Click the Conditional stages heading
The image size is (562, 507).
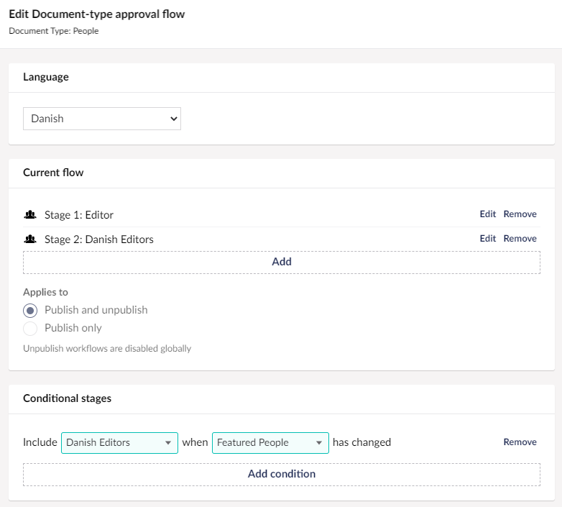tap(67, 398)
